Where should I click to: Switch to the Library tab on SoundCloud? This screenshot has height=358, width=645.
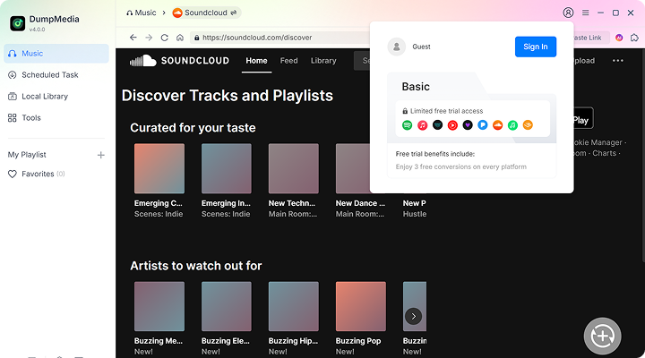[x=323, y=61]
